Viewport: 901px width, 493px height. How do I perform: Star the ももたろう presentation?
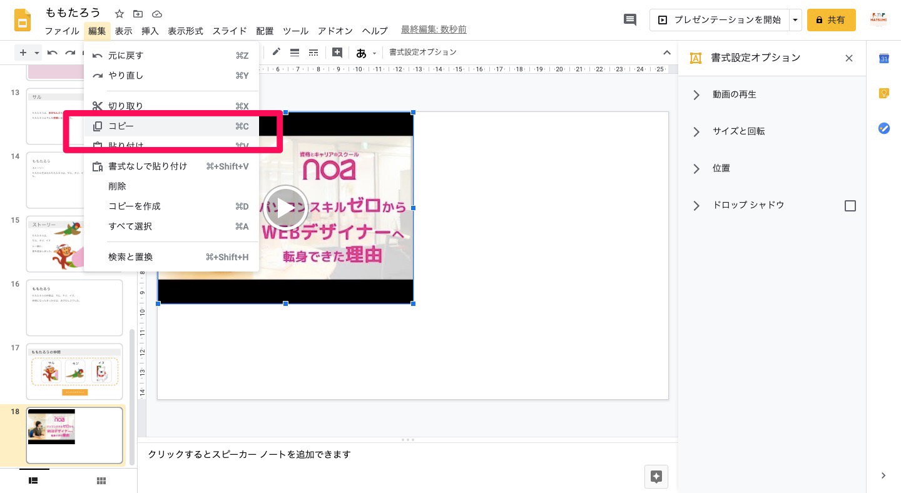pos(120,14)
